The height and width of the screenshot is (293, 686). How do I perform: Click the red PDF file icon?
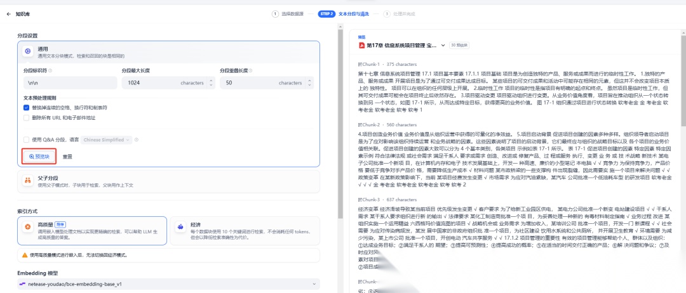362,45
